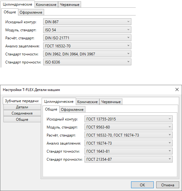Expand the ISO 54 module standard dropdown
This screenshot has width=182, height=191.
(x=87, y=30)
